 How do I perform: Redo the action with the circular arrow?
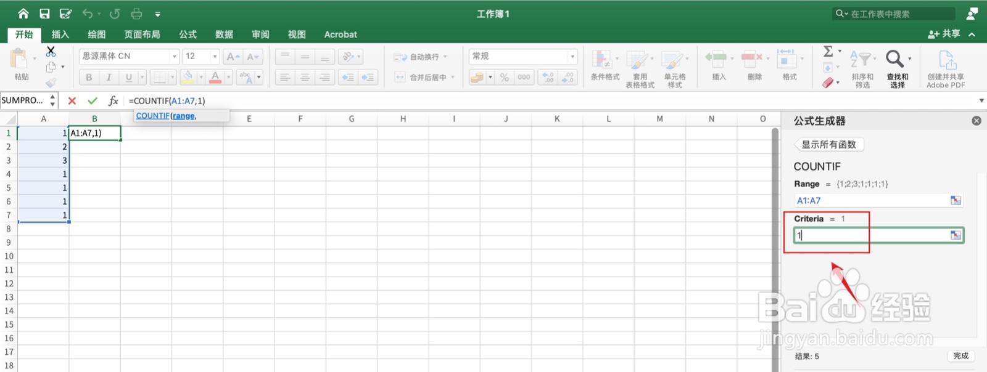tap(115, 14)
